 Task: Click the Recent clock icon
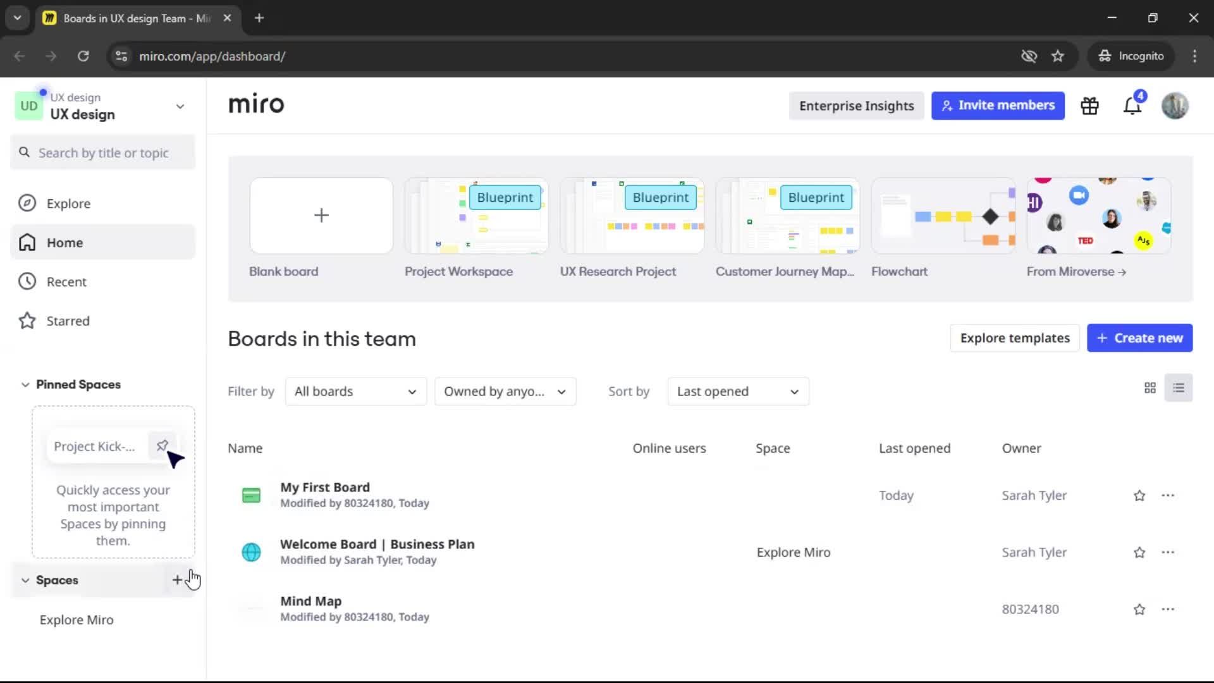tap(27, 281)
